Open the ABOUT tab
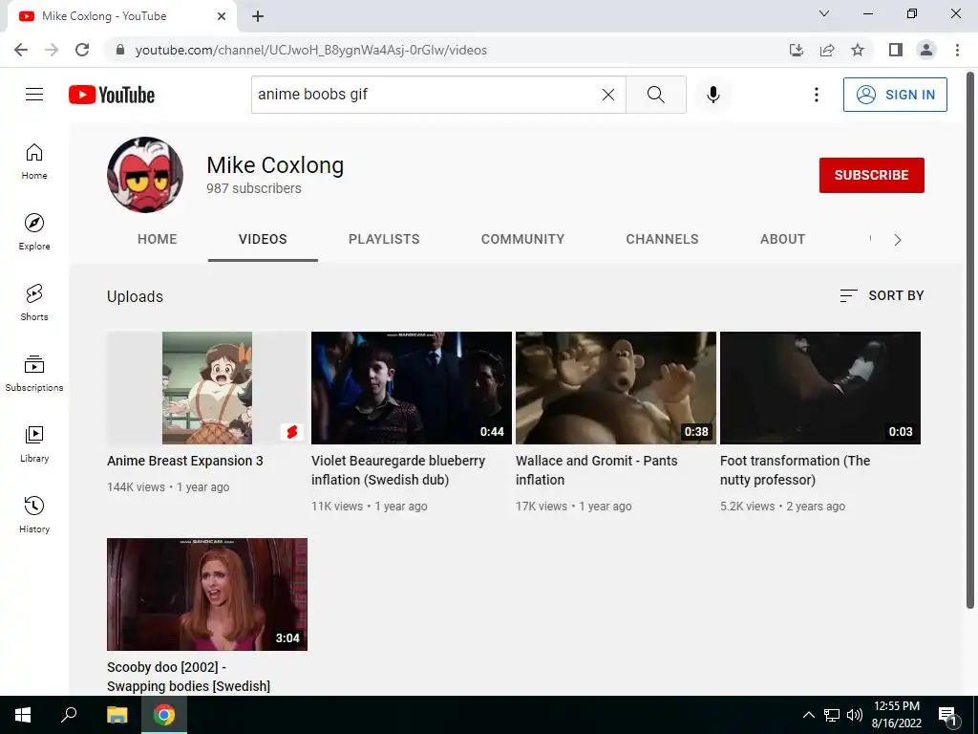 [783, 239]
